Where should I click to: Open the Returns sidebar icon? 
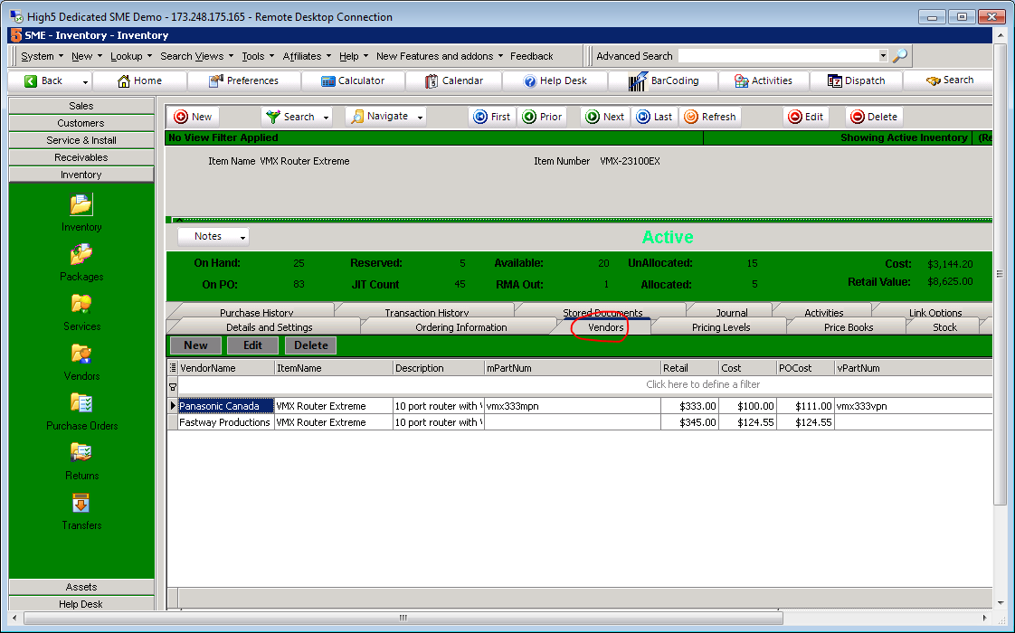pos(81,453)
